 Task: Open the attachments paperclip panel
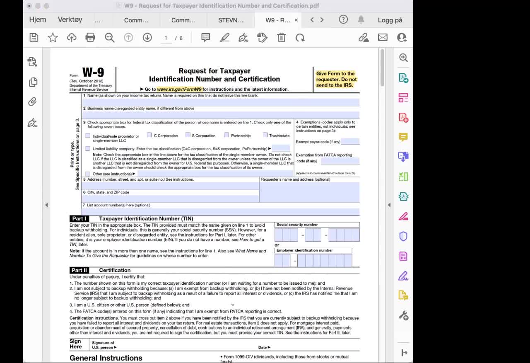point(32,102)
